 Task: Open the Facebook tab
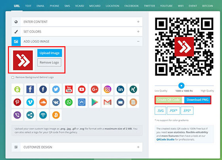click(x=132, y=6)
